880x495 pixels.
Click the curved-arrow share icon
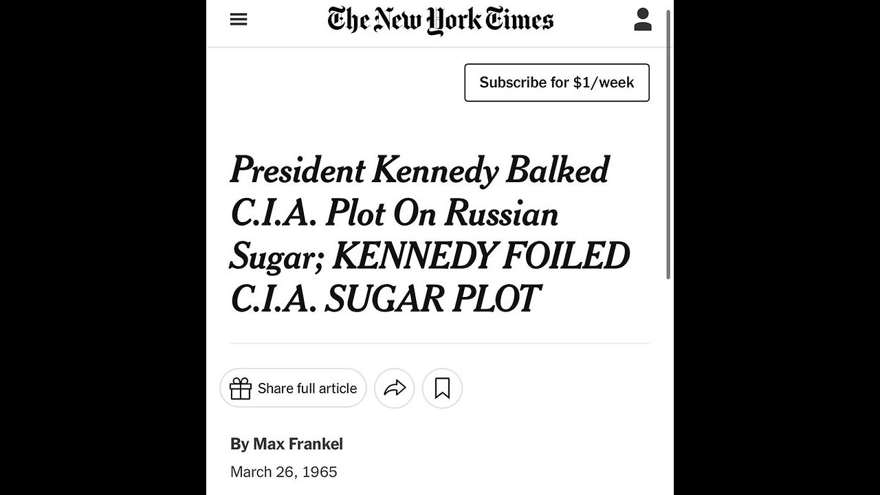click(395, 388)
